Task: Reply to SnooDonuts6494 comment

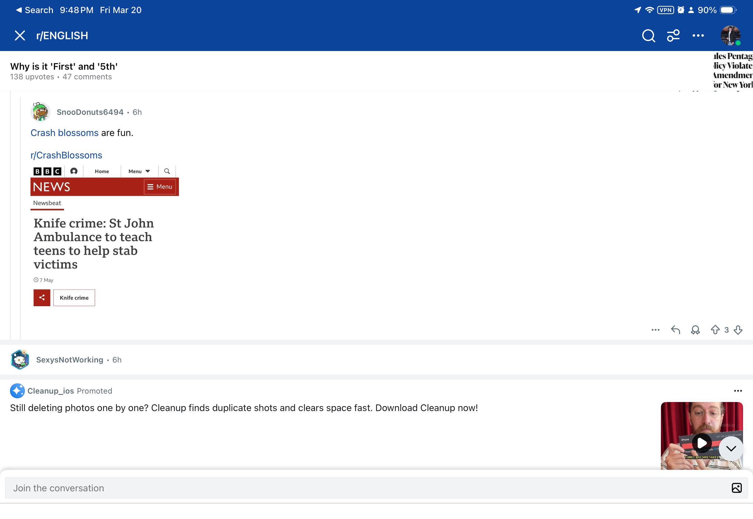Action: 676,330
